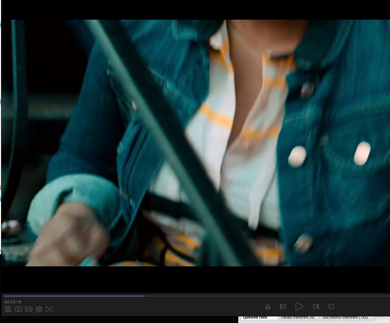
Task: Skip to the previous track
Action: (x=283, y=306)
